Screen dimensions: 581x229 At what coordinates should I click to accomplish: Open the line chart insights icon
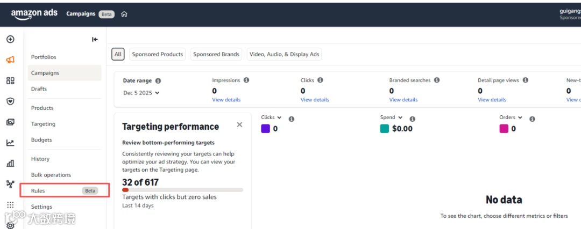pyautogui.click(x=10, y=143)
